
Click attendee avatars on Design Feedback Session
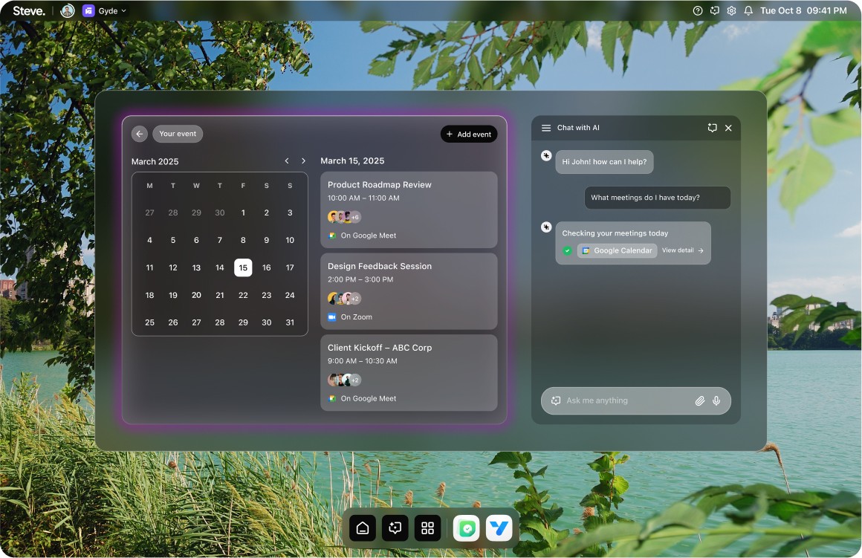(344, 299)
